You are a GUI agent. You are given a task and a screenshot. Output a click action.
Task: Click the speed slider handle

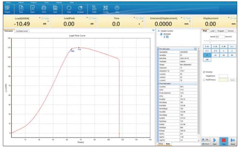(210, 41)
